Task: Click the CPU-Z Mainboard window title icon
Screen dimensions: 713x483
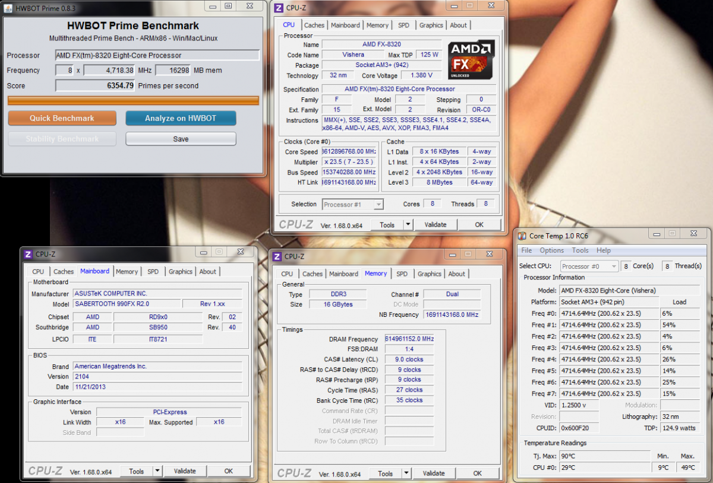Action: (28, 254)
